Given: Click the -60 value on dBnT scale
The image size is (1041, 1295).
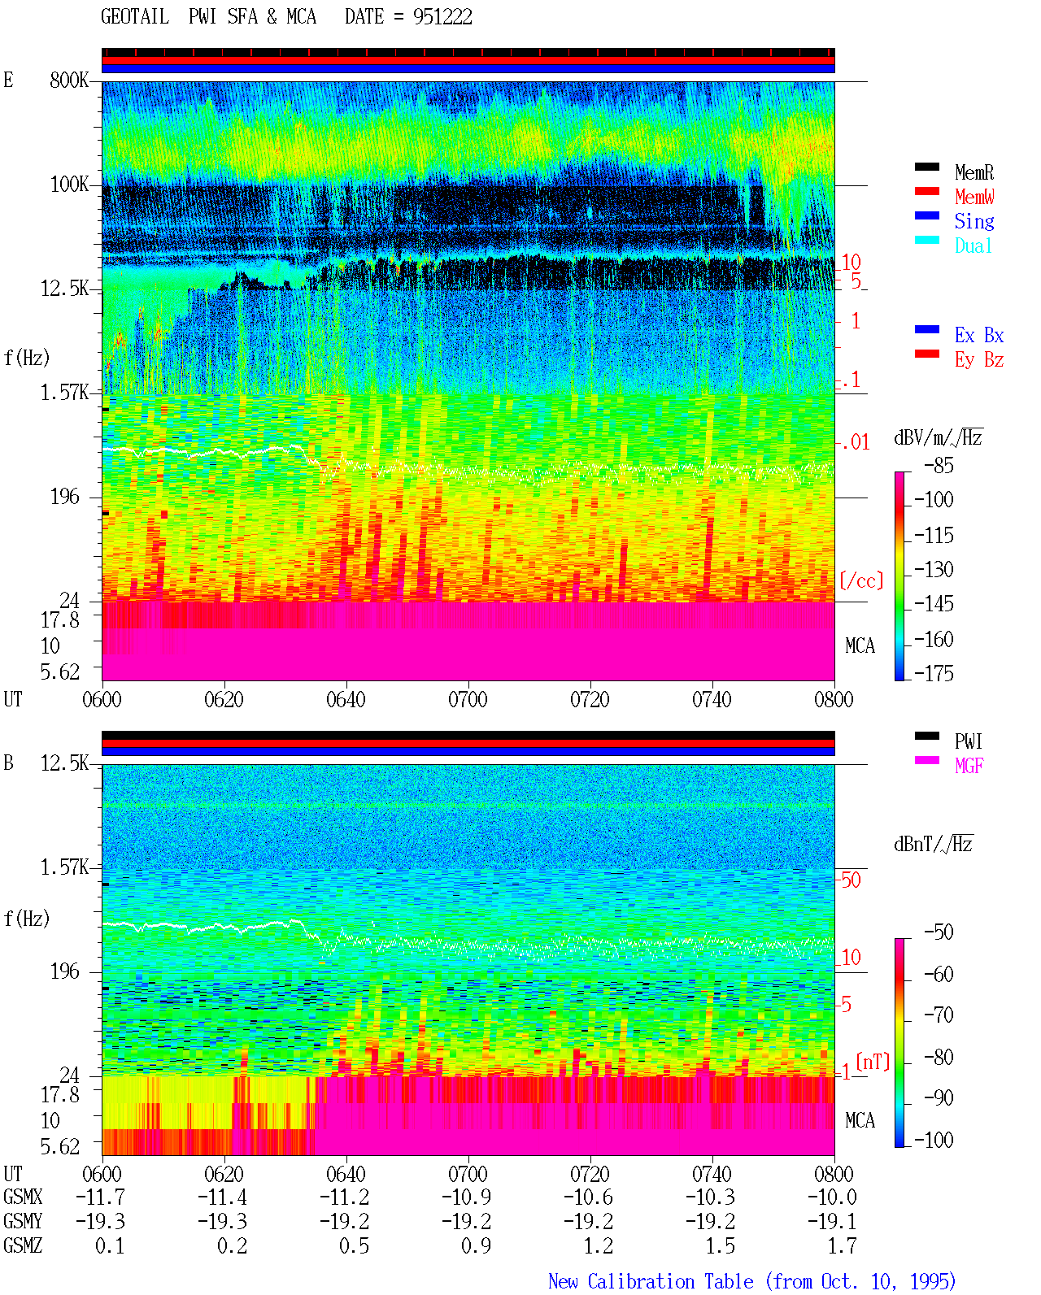Looking at the screenshot, I should (x=939, y=974).
